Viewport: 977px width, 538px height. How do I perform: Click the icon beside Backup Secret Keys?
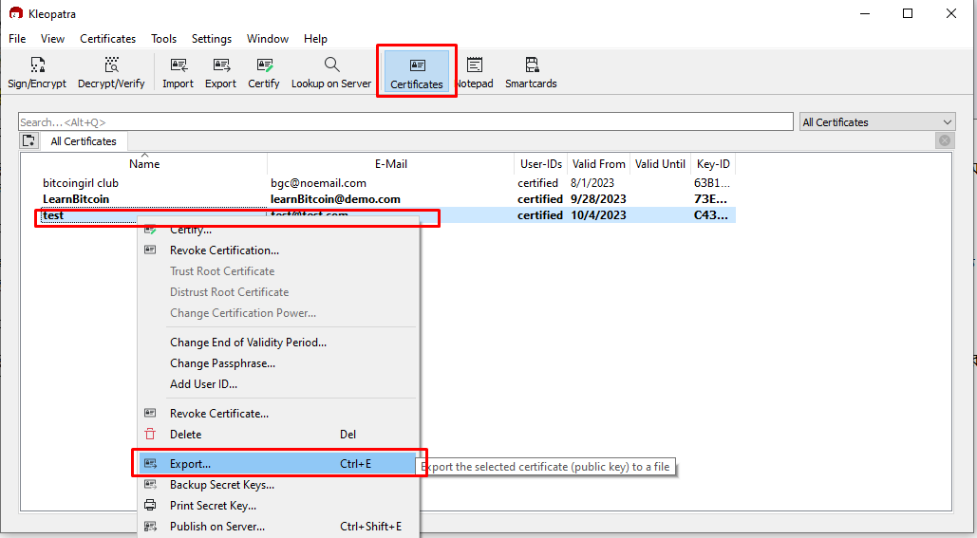(x=150, y=484)
